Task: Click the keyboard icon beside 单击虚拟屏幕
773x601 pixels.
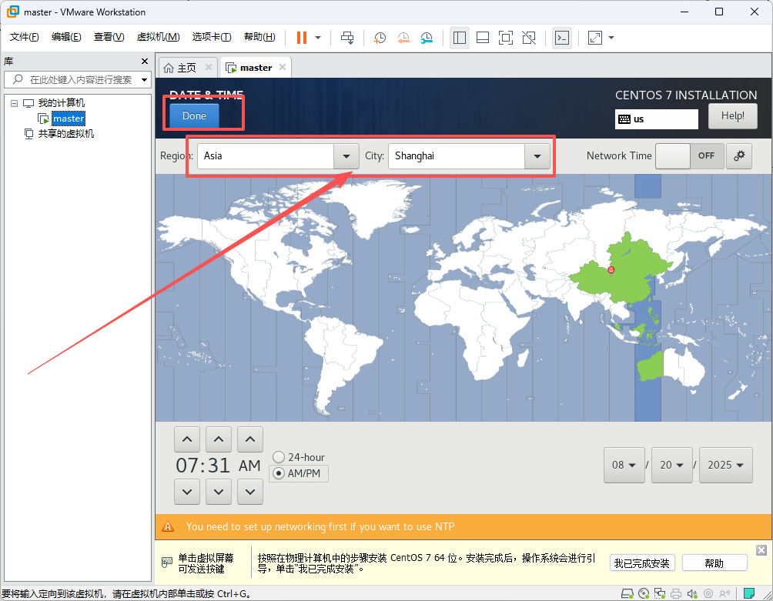Action: pyautogui.click(x=167, y=562)
